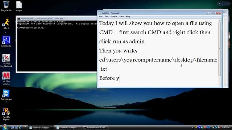
Task: Open Internet Explorer from quick launch
Action: tap(20, 127)
